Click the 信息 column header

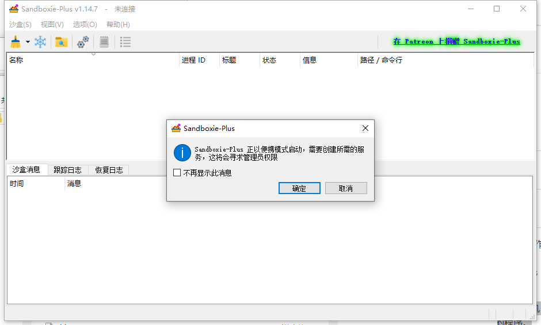329,60
